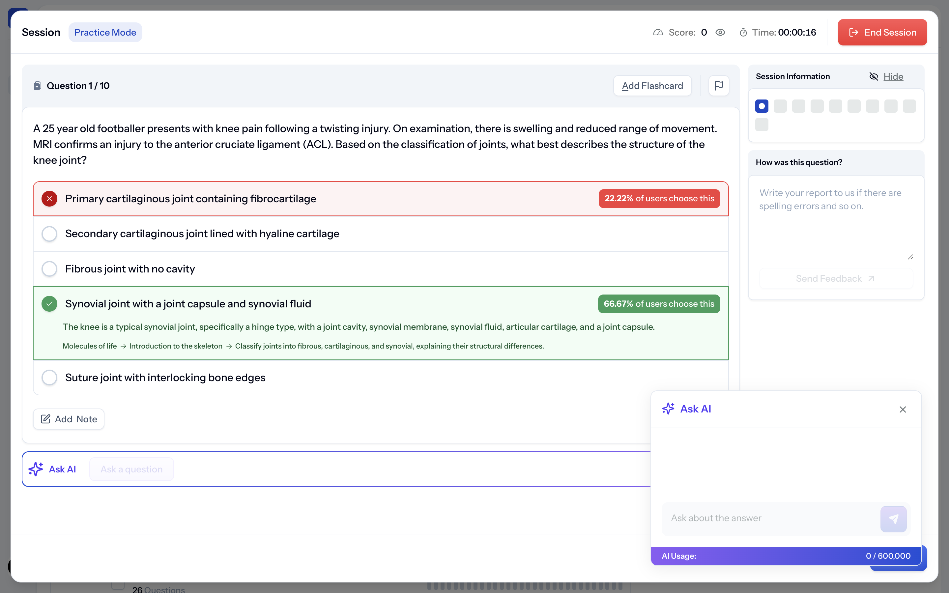Jump to question 2 square in navigator

pos(780,106)
